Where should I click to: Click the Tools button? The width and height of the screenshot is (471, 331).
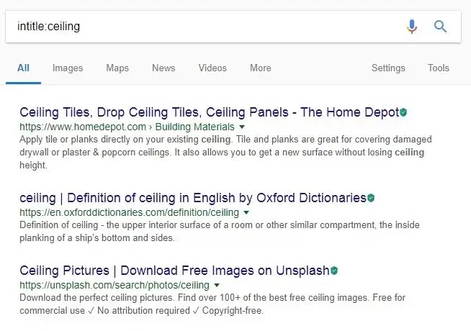click(438, 68)
